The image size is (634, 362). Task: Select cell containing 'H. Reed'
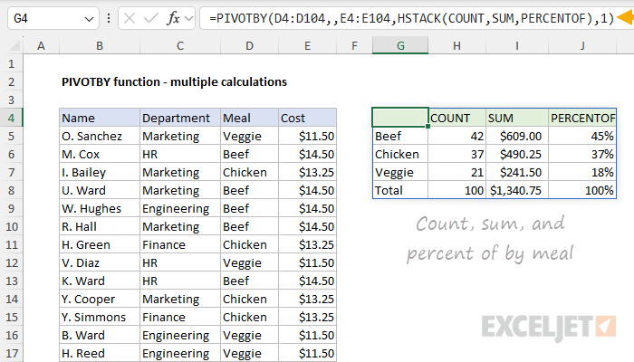pyautogui.click(x=100, y=354)
